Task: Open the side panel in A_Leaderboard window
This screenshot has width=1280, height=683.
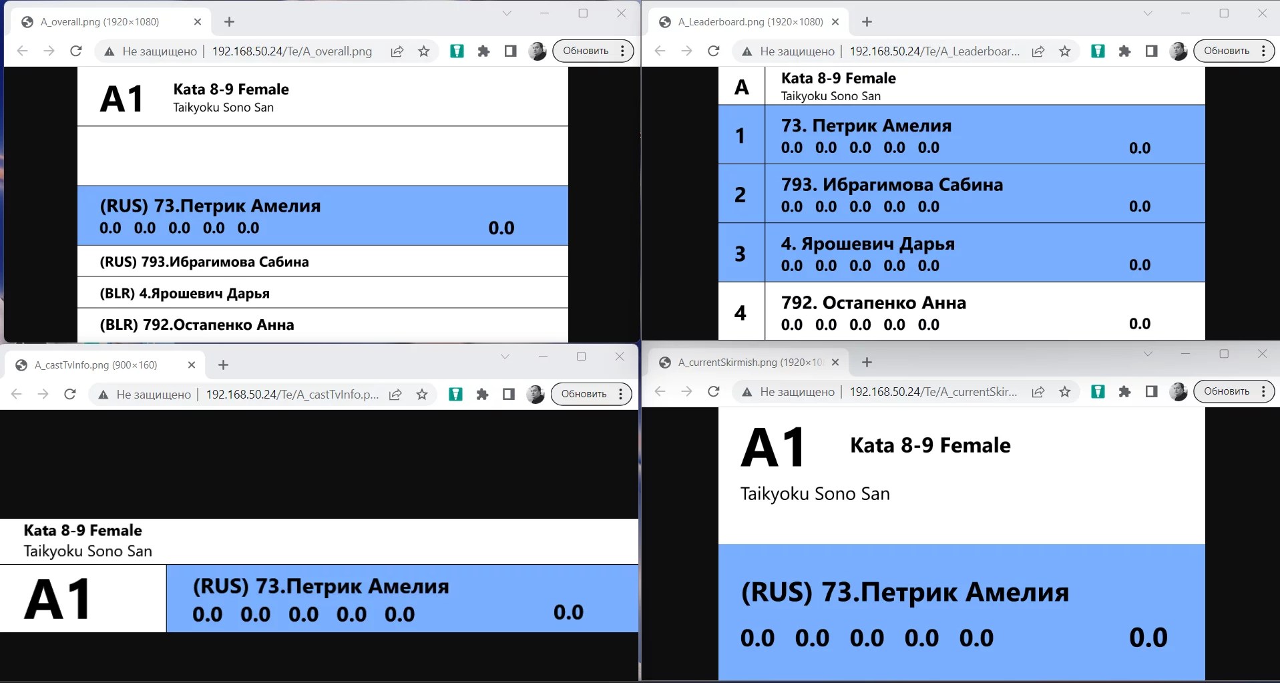Action: [x=1152, y=51]
